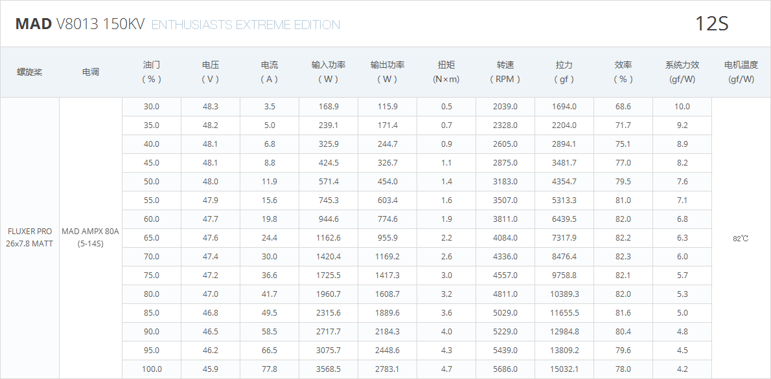This screenshot has height=379, width=771.
Task: Click the 系统力效 (gf/W) column header
Action: pyautogui.click(x=682, y=72)
